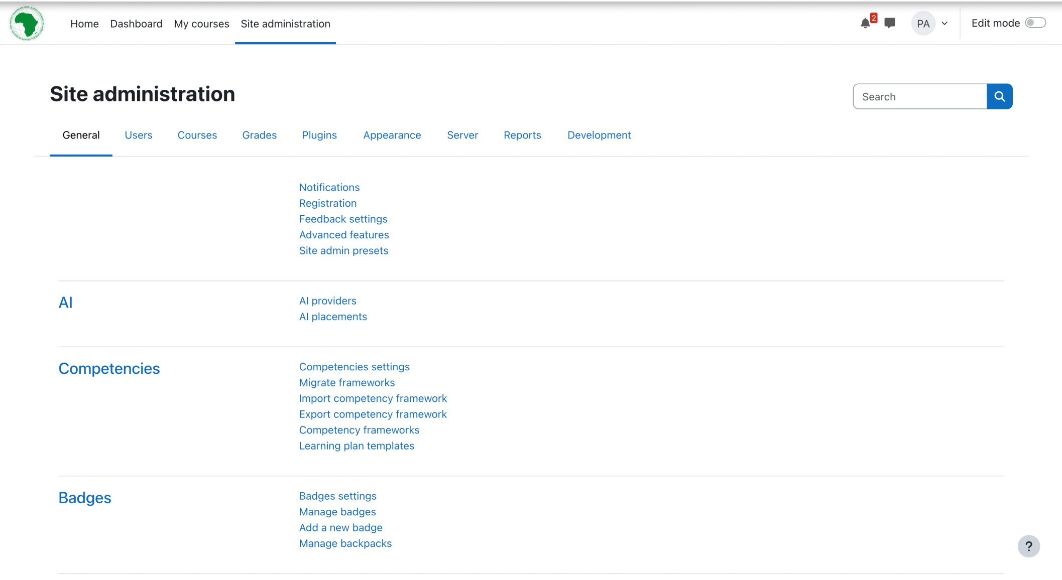The width and height of the screenshot is (1062, 580).
Task: Open Advanced features settings
Action: [344, 234]
